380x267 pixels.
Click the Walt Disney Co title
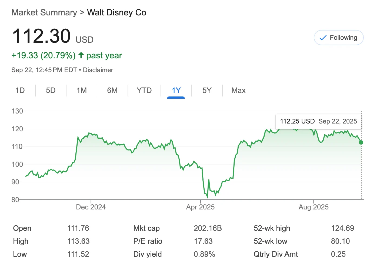pyautogui.click(x=116, y=12)
